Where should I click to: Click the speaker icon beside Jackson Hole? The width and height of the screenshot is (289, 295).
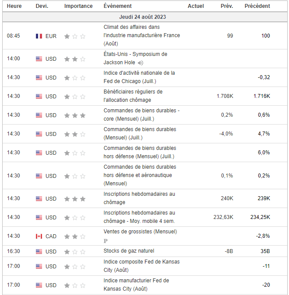point(140,63)
